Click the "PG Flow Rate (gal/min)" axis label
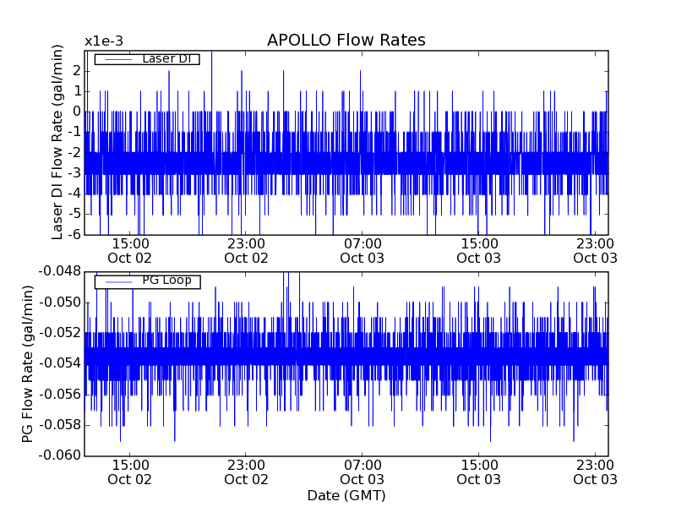This screenshot has width=676, height=507. 28,363
